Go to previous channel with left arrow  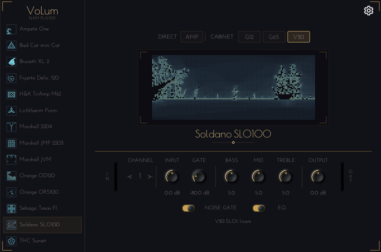[x=130, y=177]
